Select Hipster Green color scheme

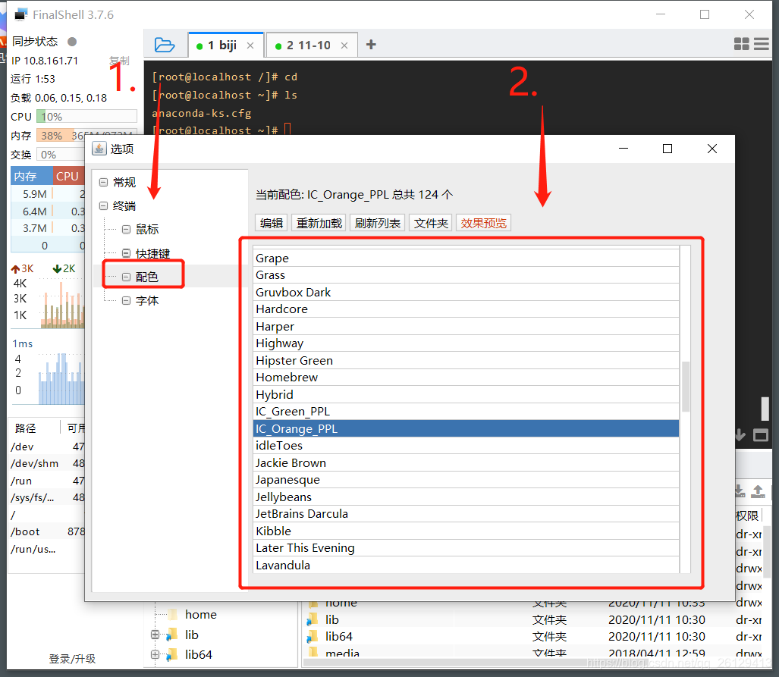tap(466, 361)
